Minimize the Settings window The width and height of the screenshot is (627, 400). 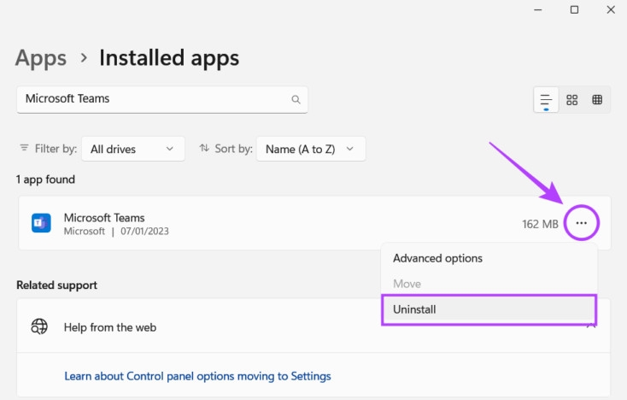538,9
